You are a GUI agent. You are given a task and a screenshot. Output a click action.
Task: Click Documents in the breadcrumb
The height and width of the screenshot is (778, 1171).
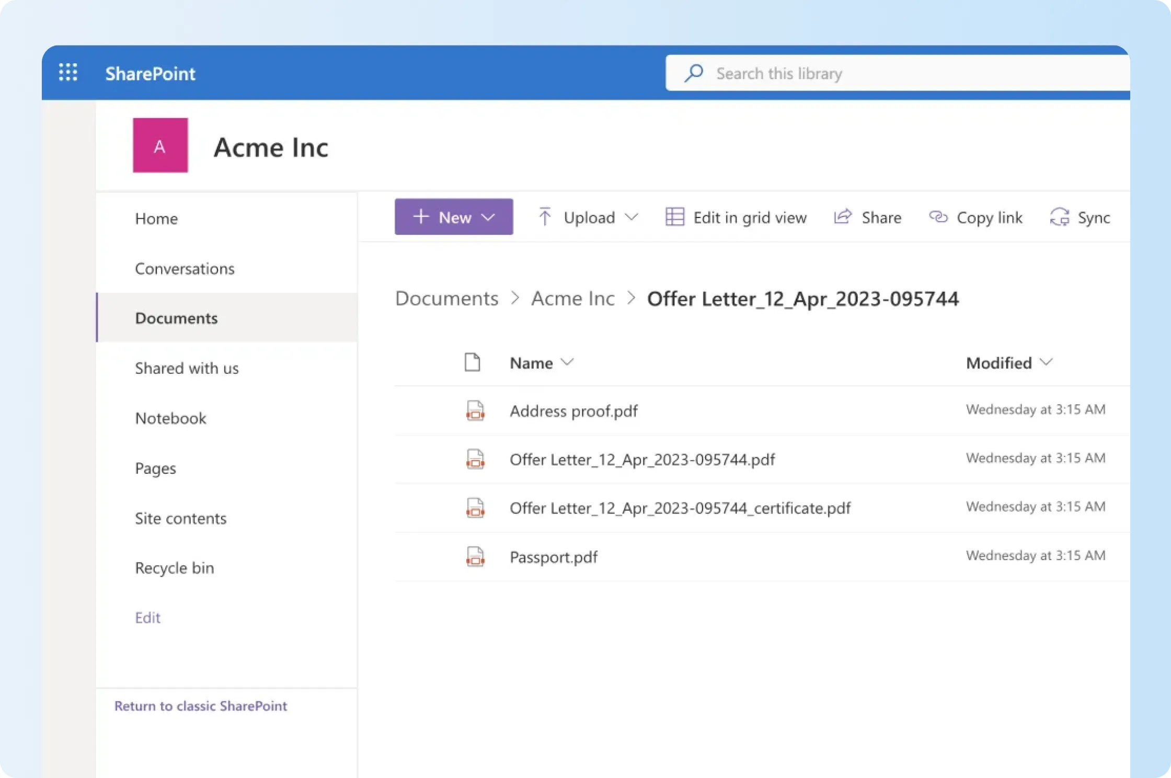446,299
